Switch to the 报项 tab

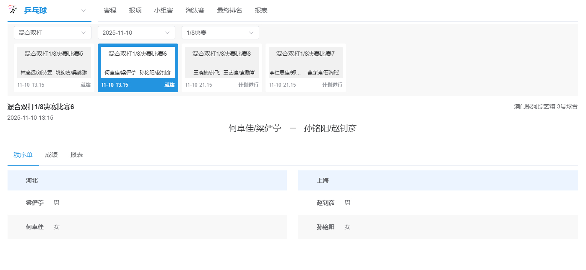point(135,10)
